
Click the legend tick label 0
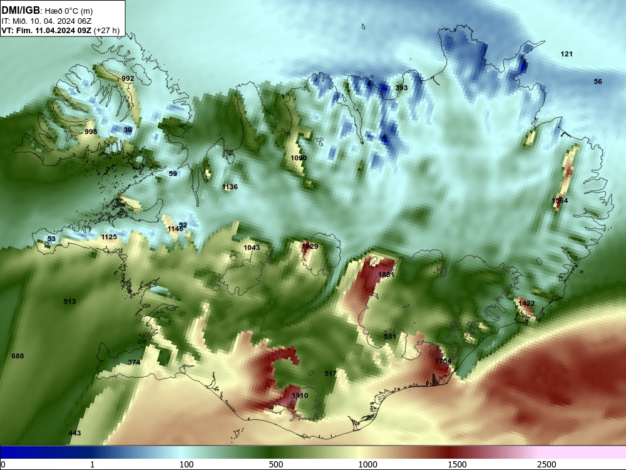[4, 464]
